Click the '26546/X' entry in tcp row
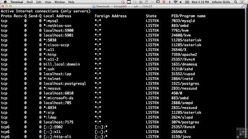Image resolution: width=248 pixels, height=139 pixels. [179, 50]
